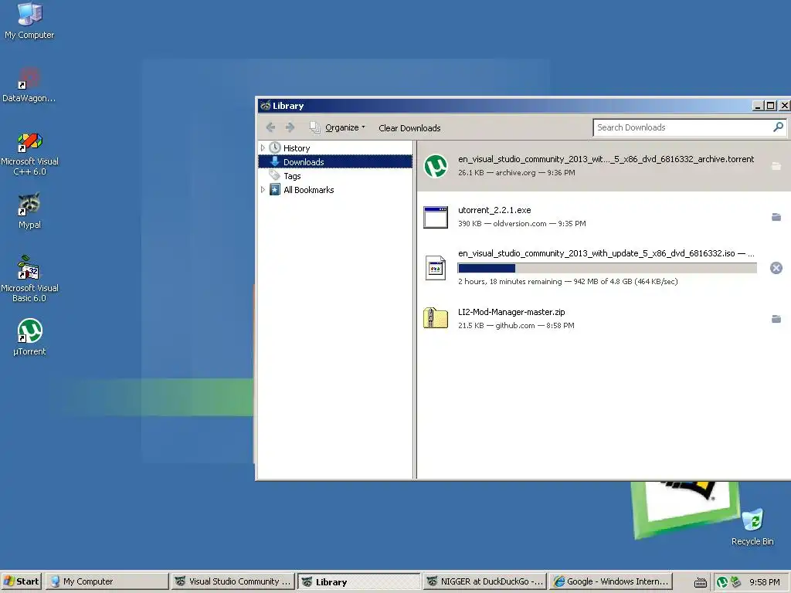Select the µTorrent desktop shortcut

[29, 337]
